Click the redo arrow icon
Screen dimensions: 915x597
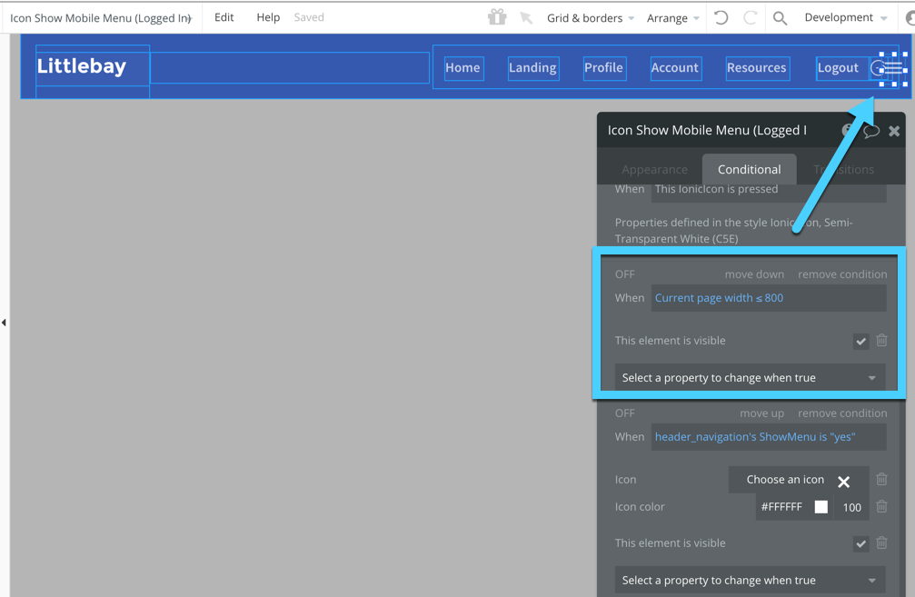751,17
